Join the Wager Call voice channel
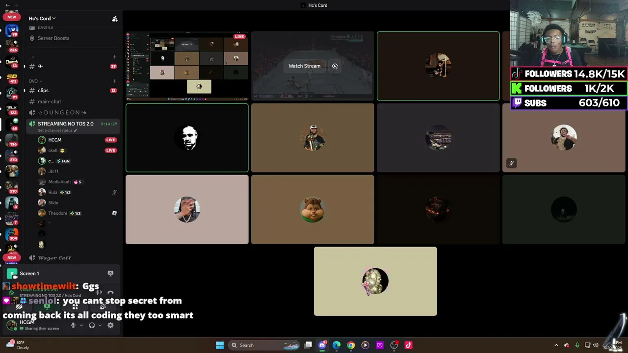The height and width of the screenshot is (353, 628). point(73,258)
